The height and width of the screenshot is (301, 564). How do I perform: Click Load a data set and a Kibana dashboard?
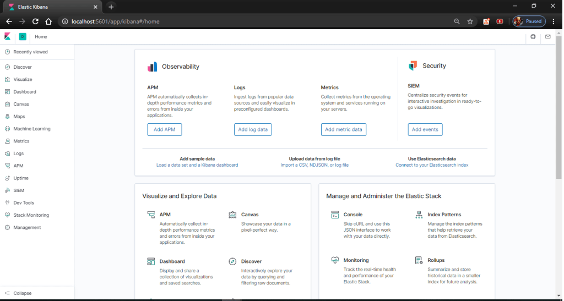click(197, 165)
